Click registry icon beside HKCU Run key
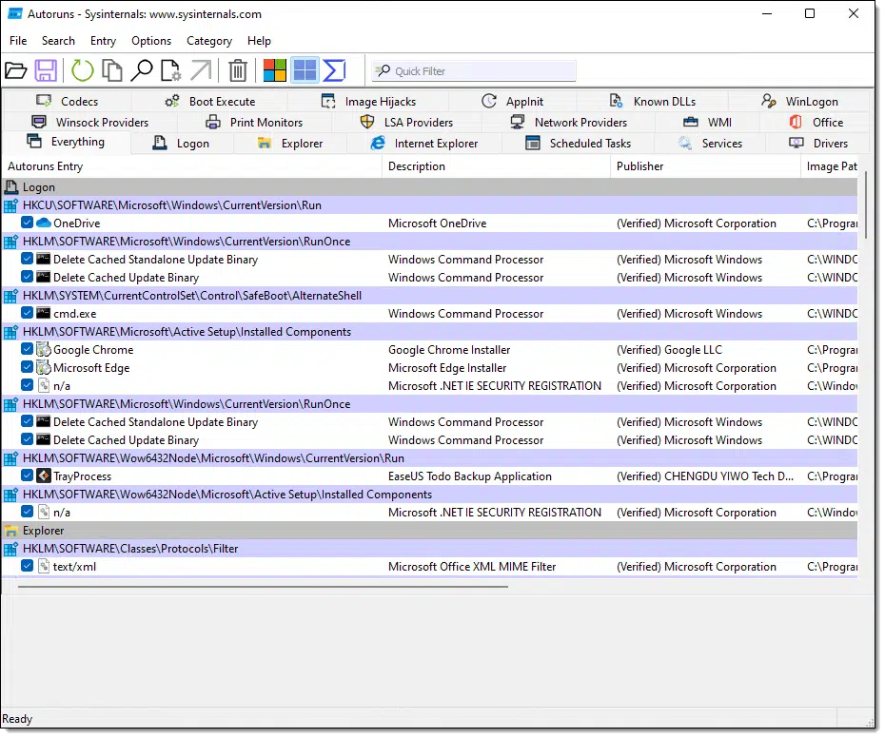Viewport: 885px width, 738px height. coord(10,204)
